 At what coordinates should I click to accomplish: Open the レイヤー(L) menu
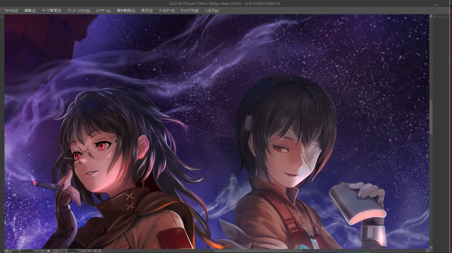point(103,11)
